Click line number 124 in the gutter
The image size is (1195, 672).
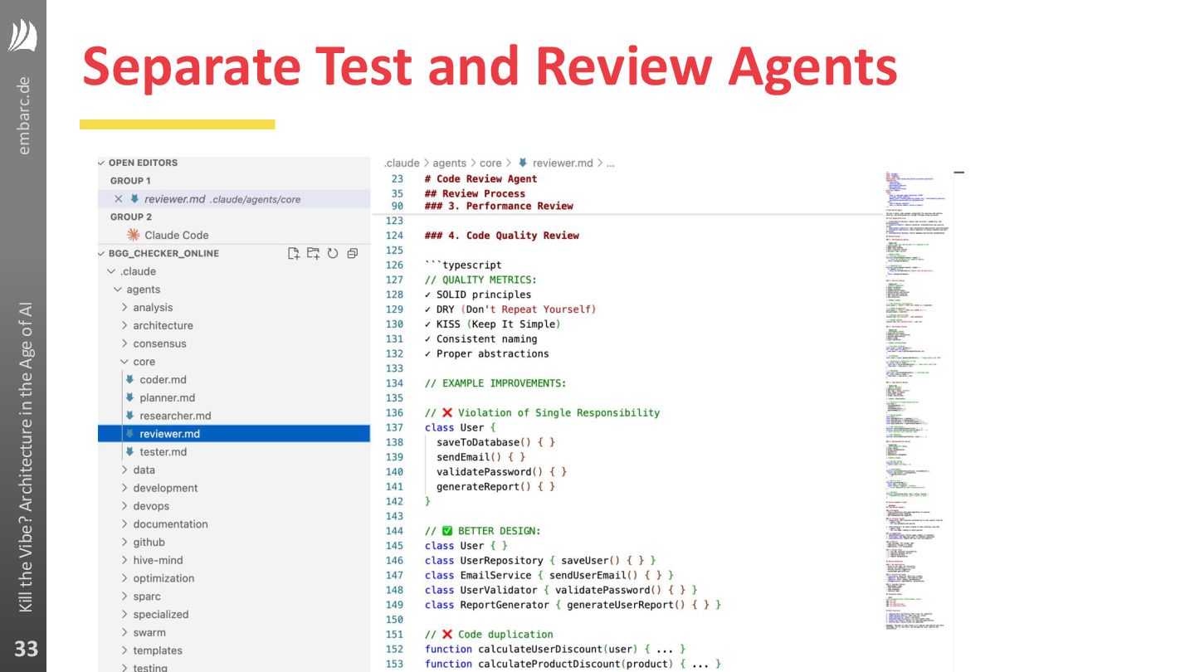pyautogui.click(x=395, y=236)
